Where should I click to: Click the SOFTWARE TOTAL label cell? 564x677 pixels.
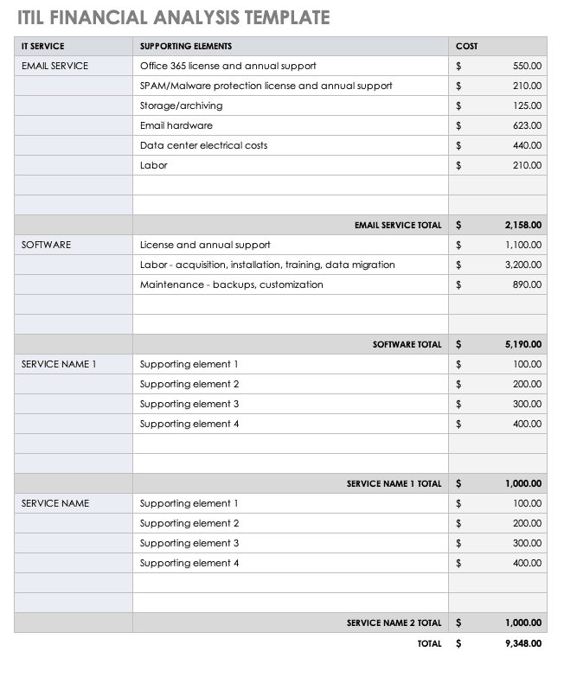click(407, 344)
